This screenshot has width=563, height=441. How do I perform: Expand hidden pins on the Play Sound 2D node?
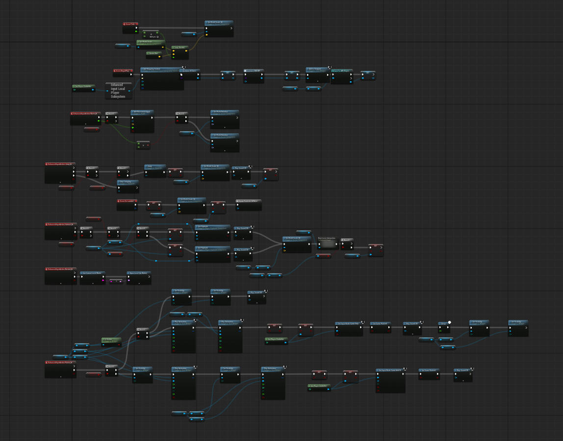243,238
